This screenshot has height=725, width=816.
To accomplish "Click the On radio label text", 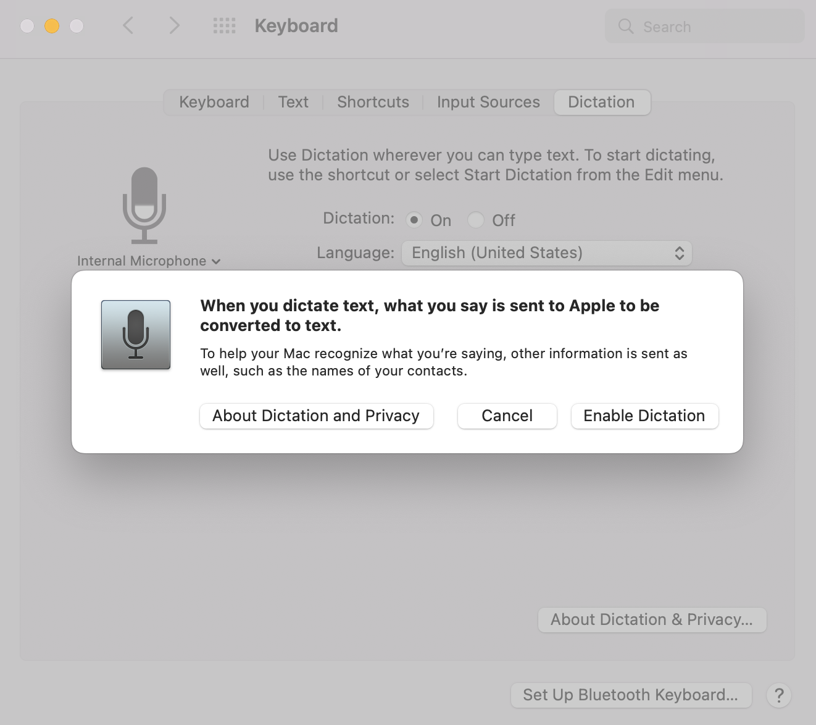I will click(440, 220).
